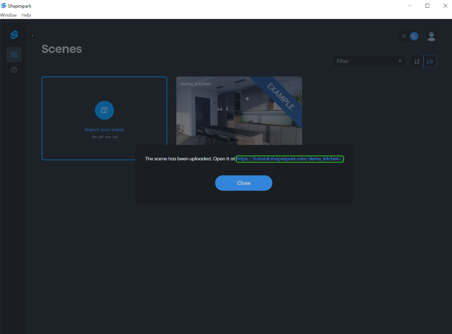Close the upload confirmation dialog
This screenshot has width=452, height=334.
click(x=244, y=183)
